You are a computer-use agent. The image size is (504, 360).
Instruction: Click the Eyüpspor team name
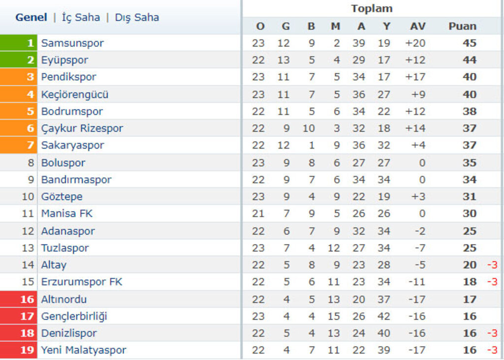(64, 60)
